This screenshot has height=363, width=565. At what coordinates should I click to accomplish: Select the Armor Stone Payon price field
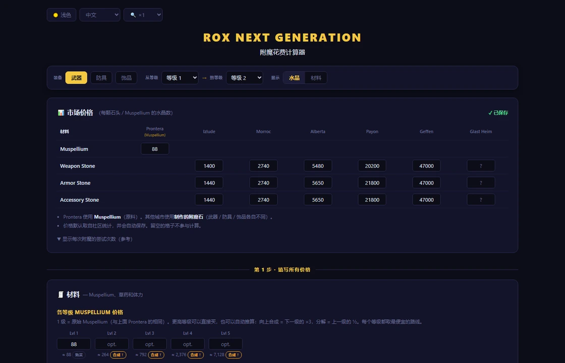pyautogui.click(x=372, y=183)
